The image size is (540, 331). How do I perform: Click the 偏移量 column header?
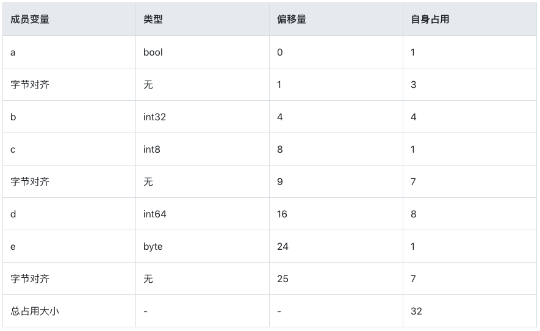(x=291, y=20)
